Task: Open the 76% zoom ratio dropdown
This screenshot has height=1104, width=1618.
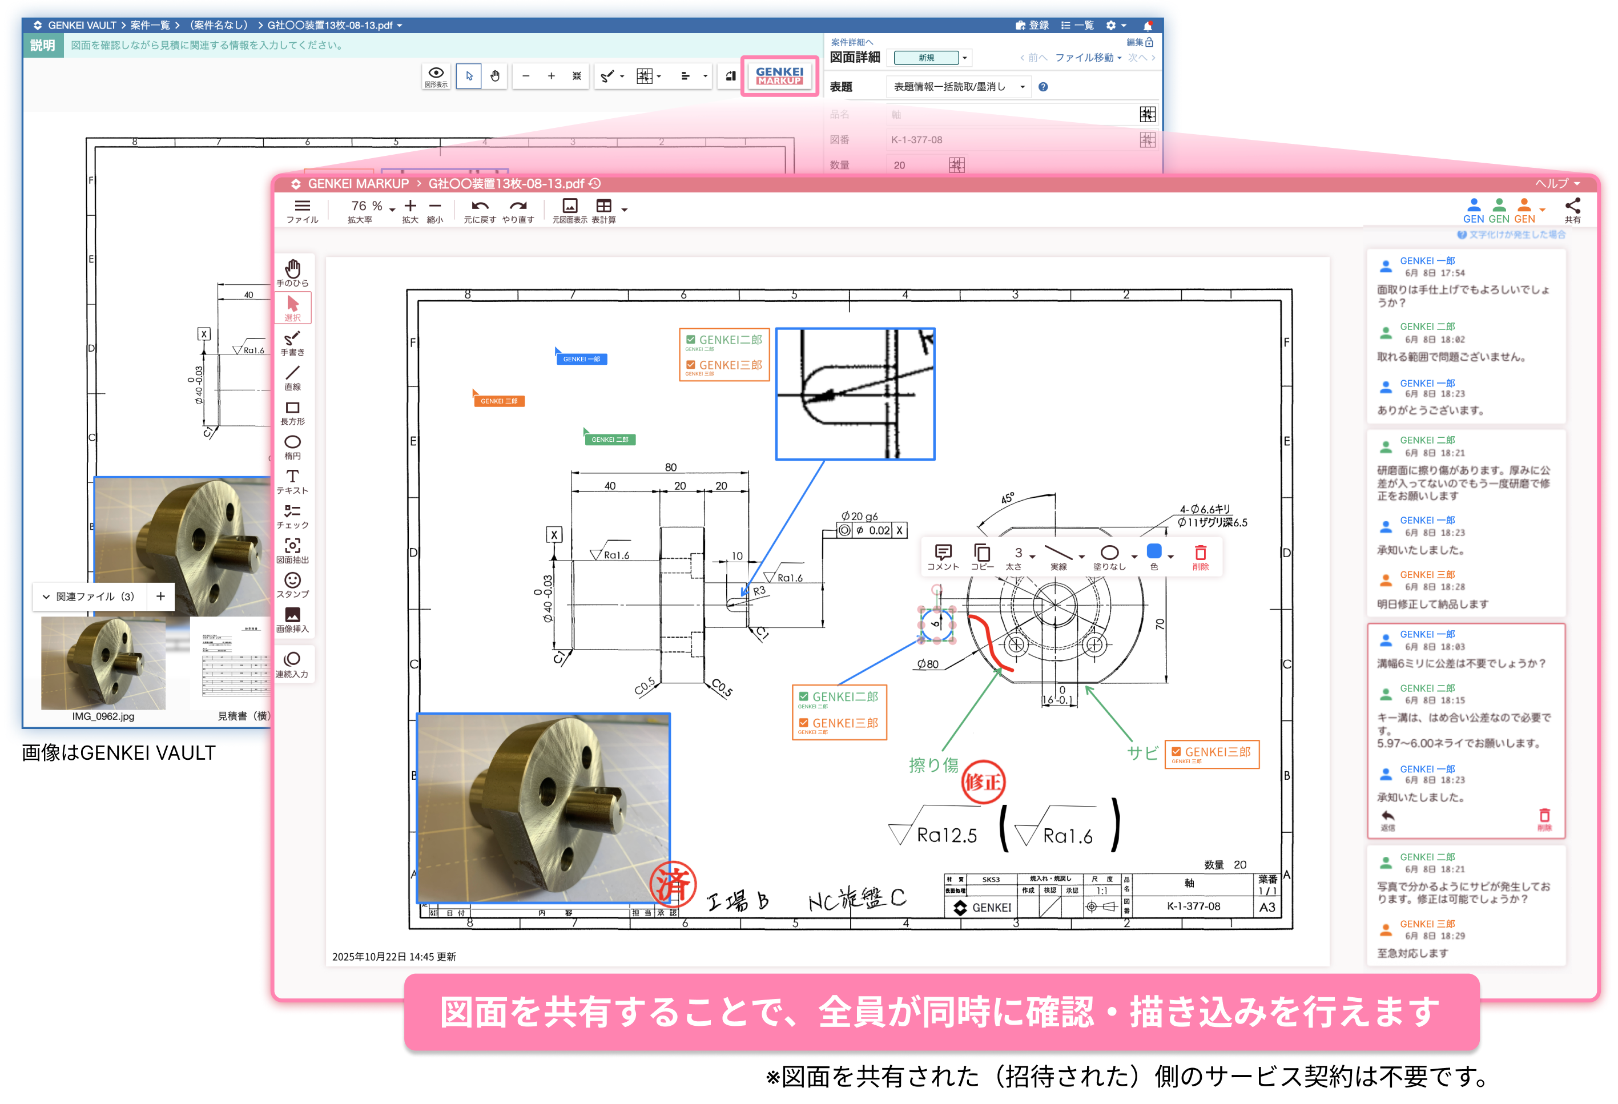Action: click(x=393, y=209)
